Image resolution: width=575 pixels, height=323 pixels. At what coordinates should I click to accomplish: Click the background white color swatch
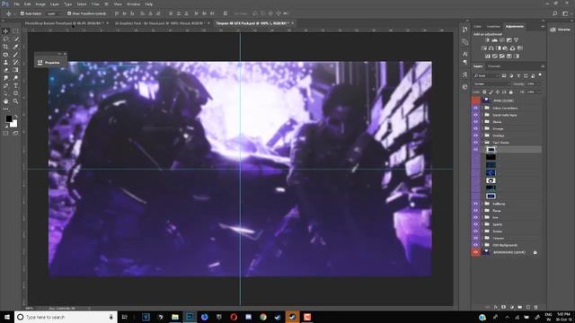click(x=14, y=125)
